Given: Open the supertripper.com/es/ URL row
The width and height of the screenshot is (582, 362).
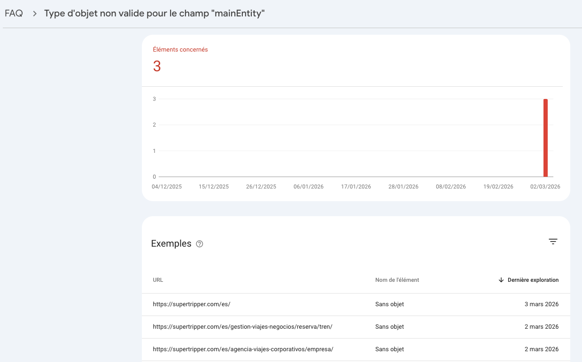Looking at the screenshot, I should tap(356, 304).
